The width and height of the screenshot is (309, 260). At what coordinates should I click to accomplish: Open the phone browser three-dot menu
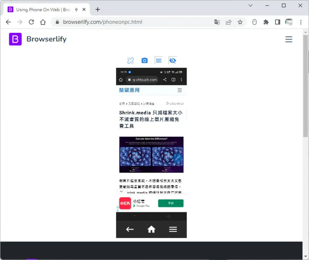tap(181, 80)
